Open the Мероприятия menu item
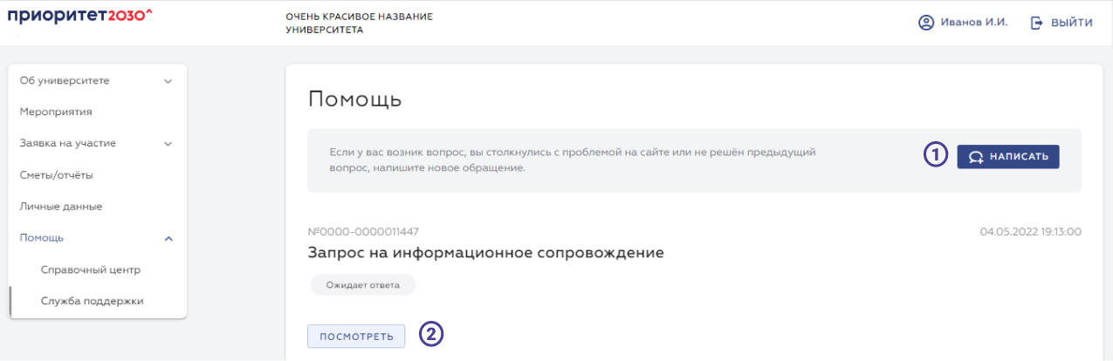Image resolution: width=1113 pixels, height=361 pixels. click(x=56, y=112)
